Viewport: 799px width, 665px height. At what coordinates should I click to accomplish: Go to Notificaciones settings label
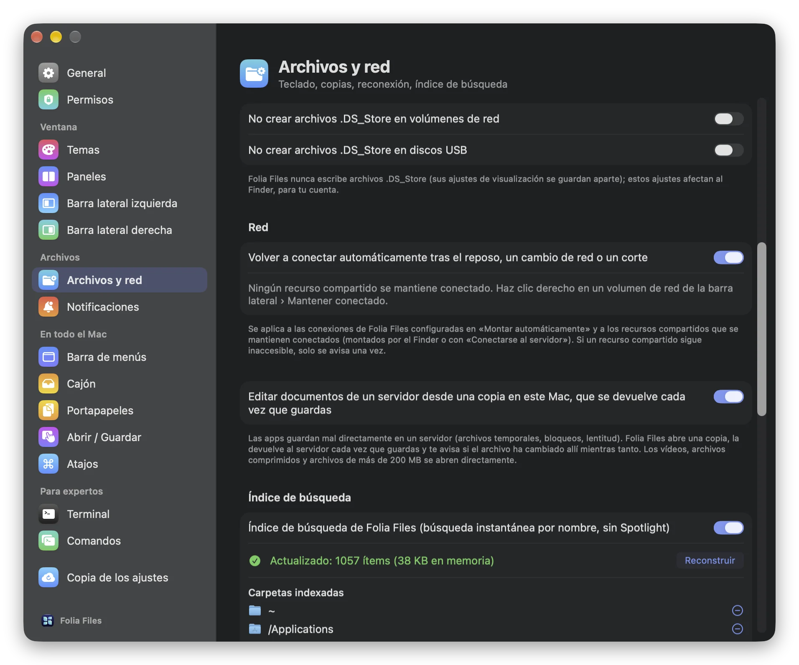click(x=103, y=307)
